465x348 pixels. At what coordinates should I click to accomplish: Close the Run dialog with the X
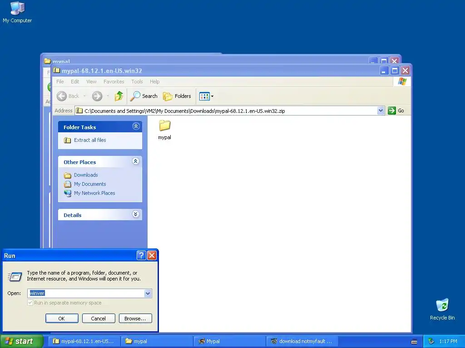152,255
